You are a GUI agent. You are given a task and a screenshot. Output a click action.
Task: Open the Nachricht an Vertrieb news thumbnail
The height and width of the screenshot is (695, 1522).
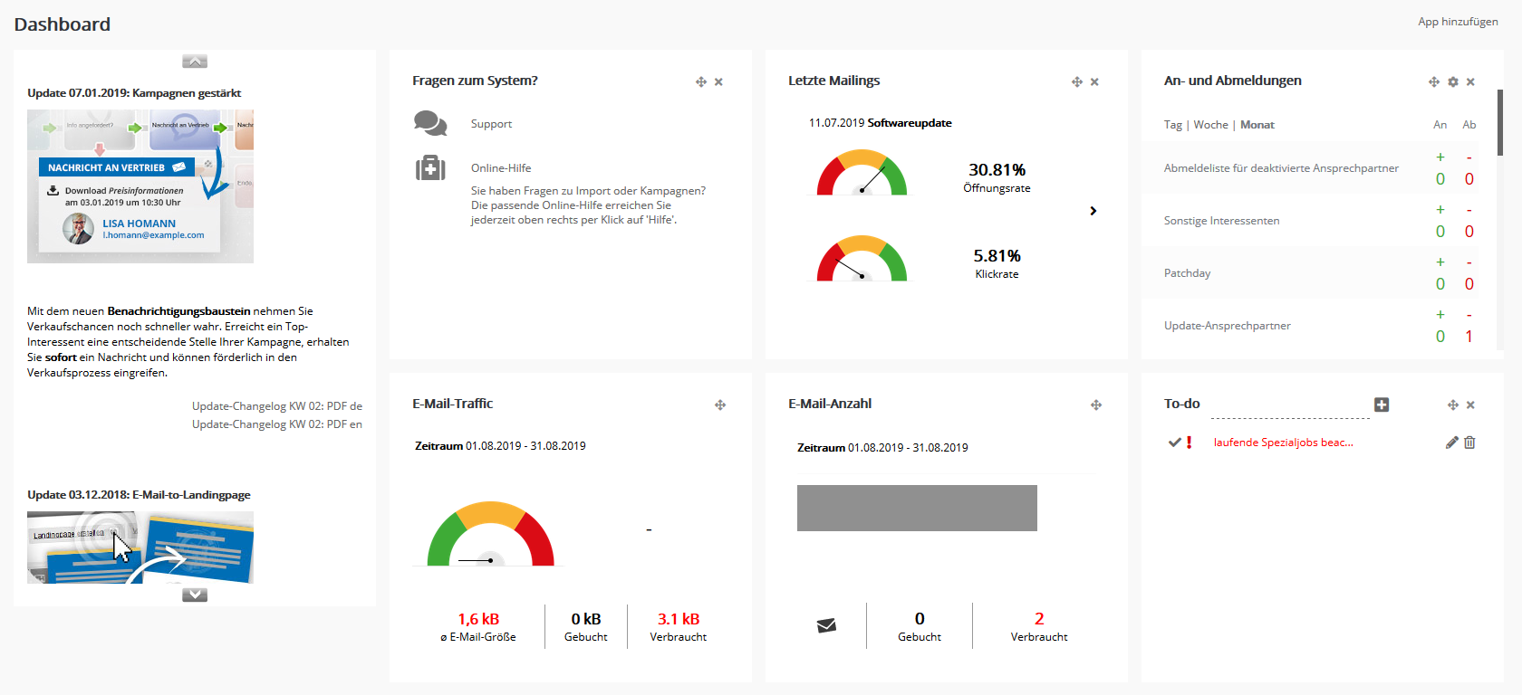tap(140, 186)
